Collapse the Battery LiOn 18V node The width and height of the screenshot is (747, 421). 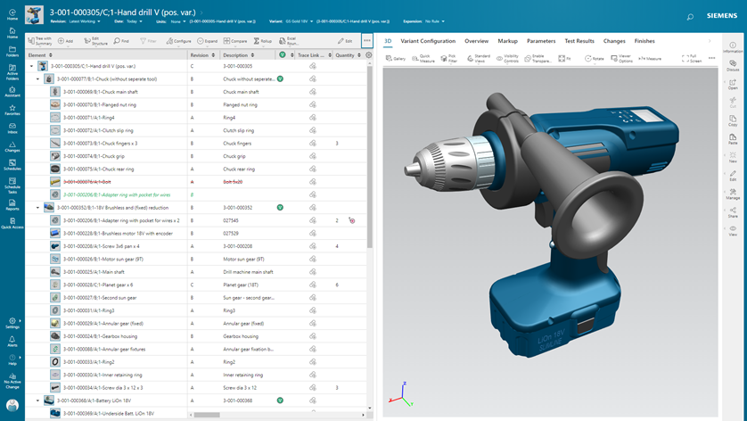click(x=37, y=401)
